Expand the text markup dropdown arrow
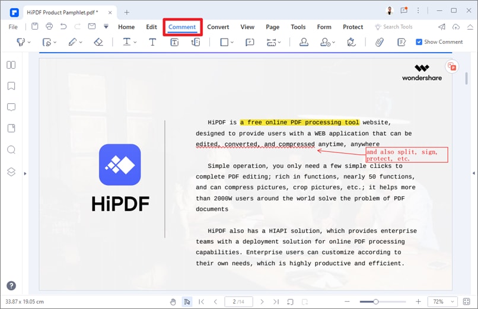The image size is (478, 309). tap(135, 42)
